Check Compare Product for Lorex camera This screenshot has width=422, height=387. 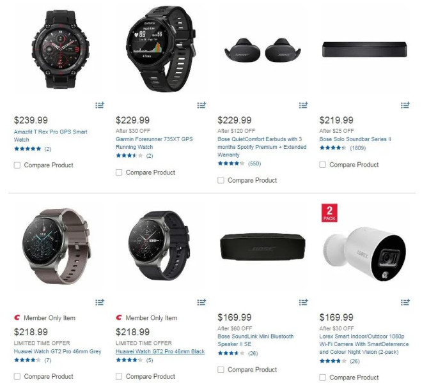[322, 377]
